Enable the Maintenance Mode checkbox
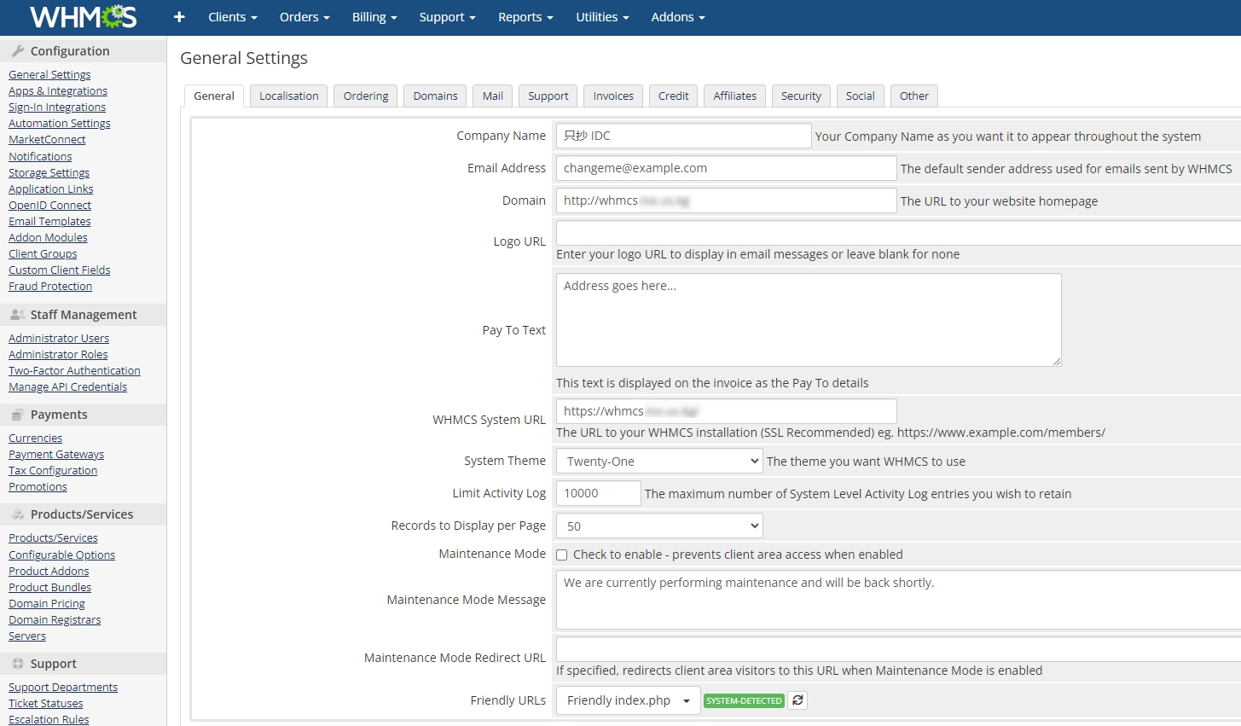 562,555
